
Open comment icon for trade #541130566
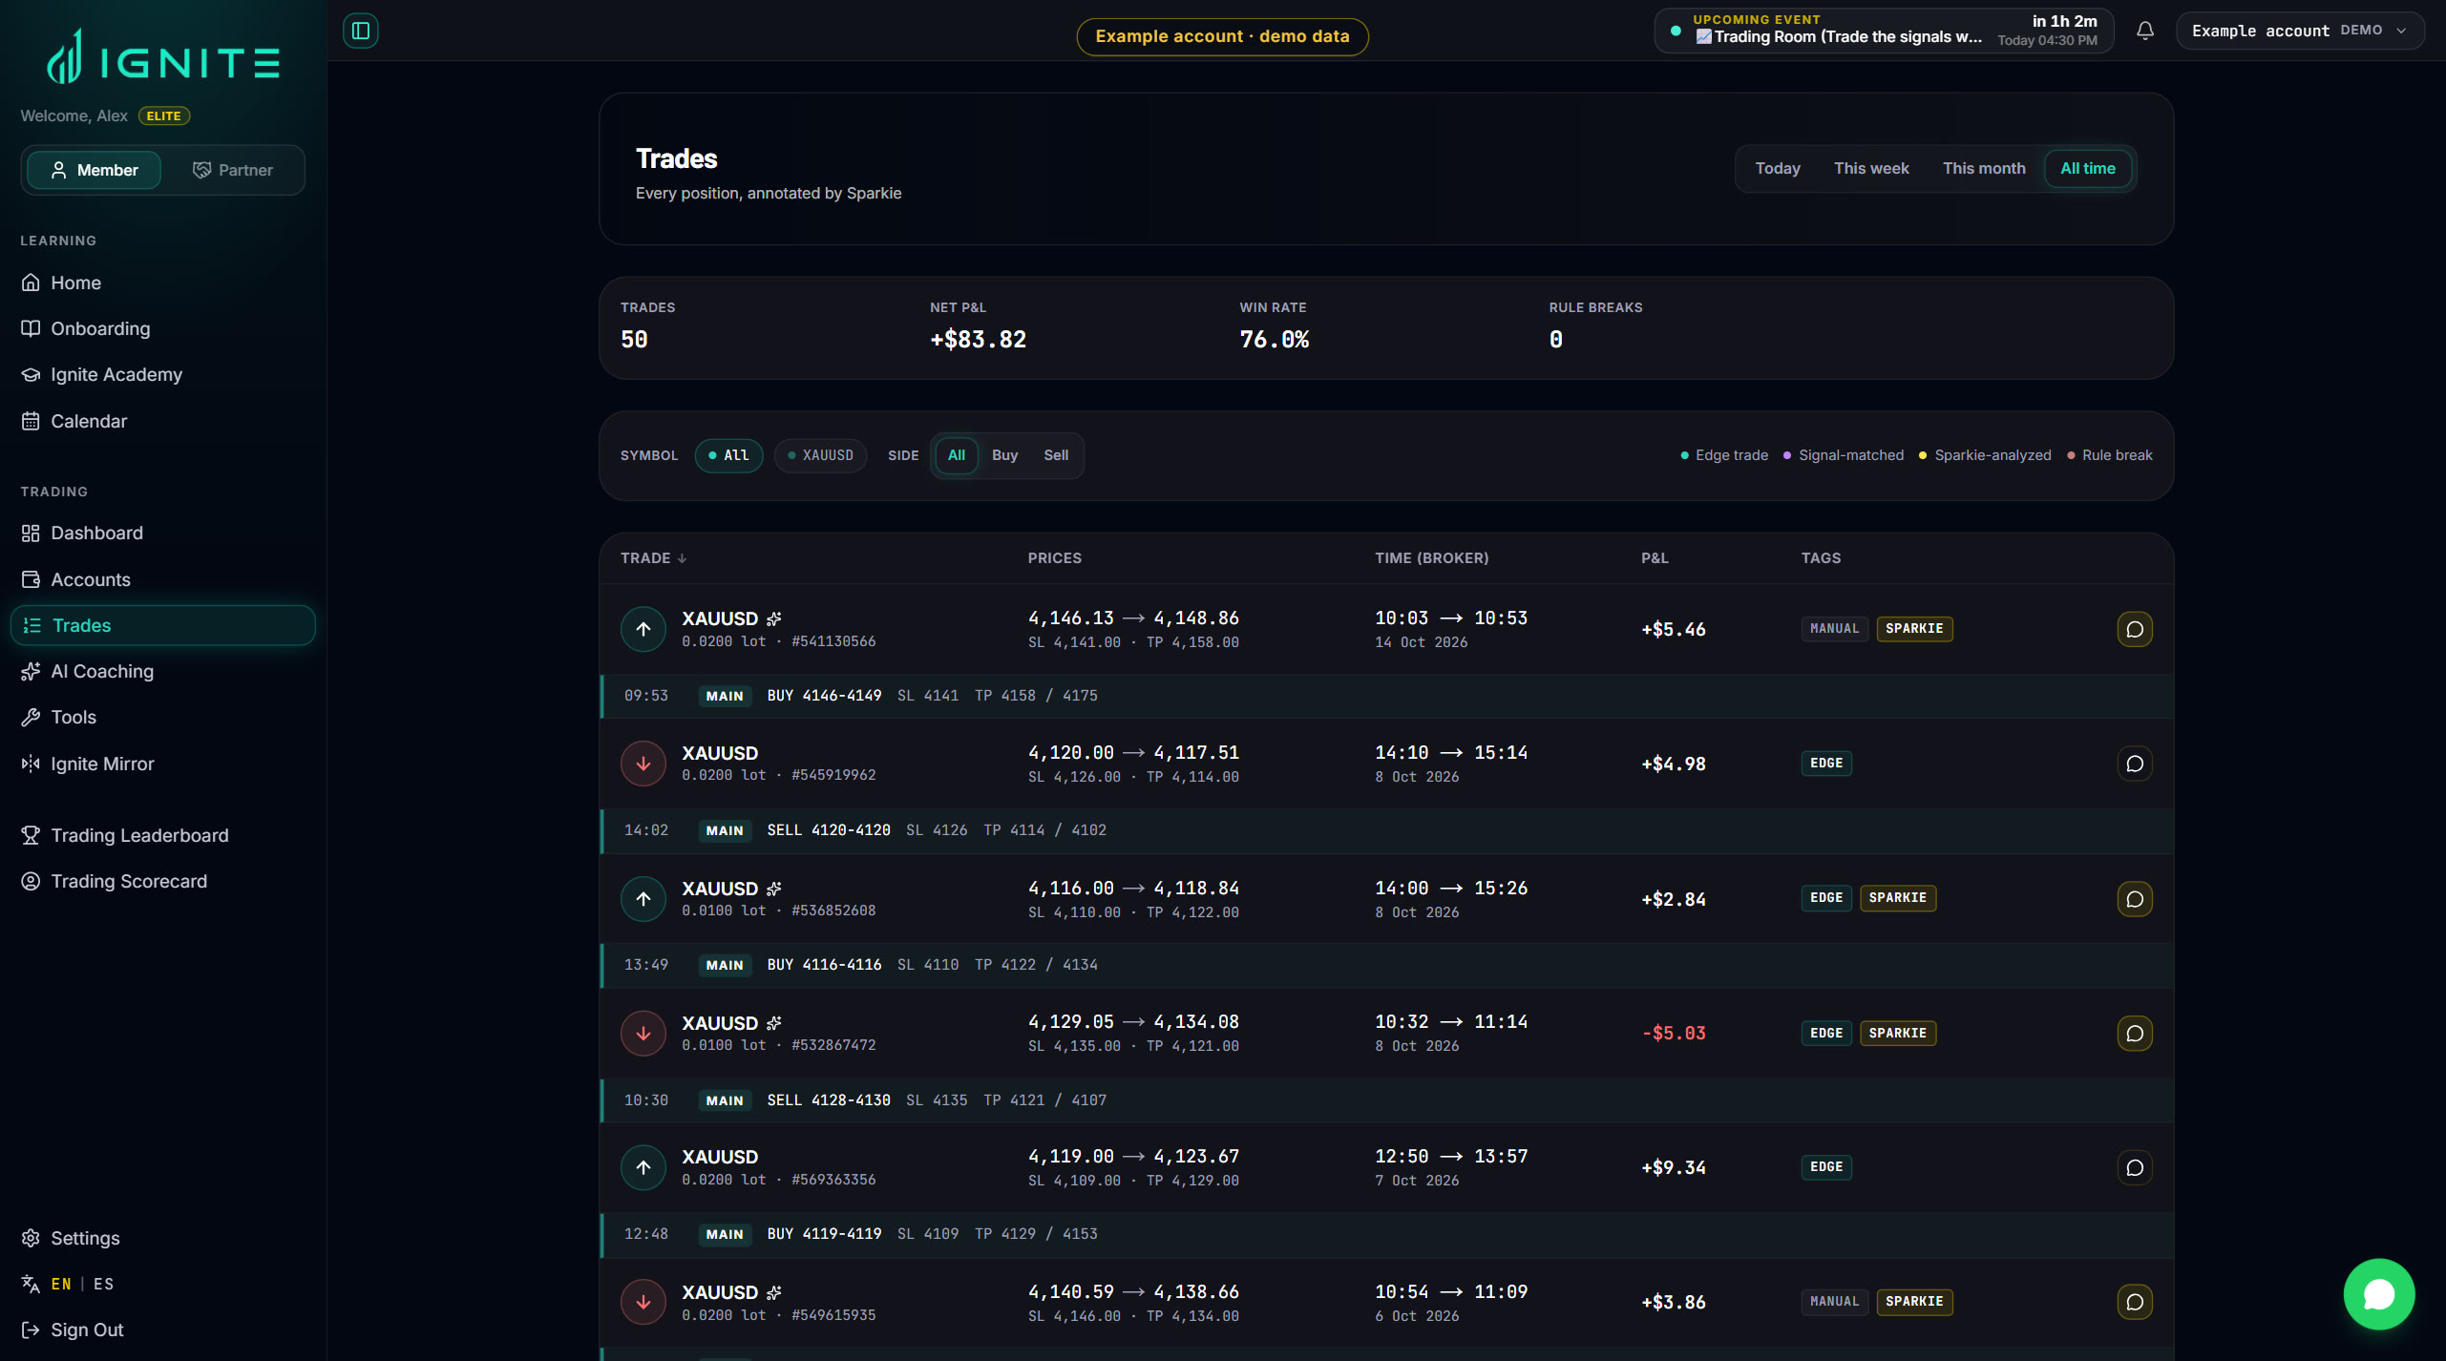[x=2134, y=629]
